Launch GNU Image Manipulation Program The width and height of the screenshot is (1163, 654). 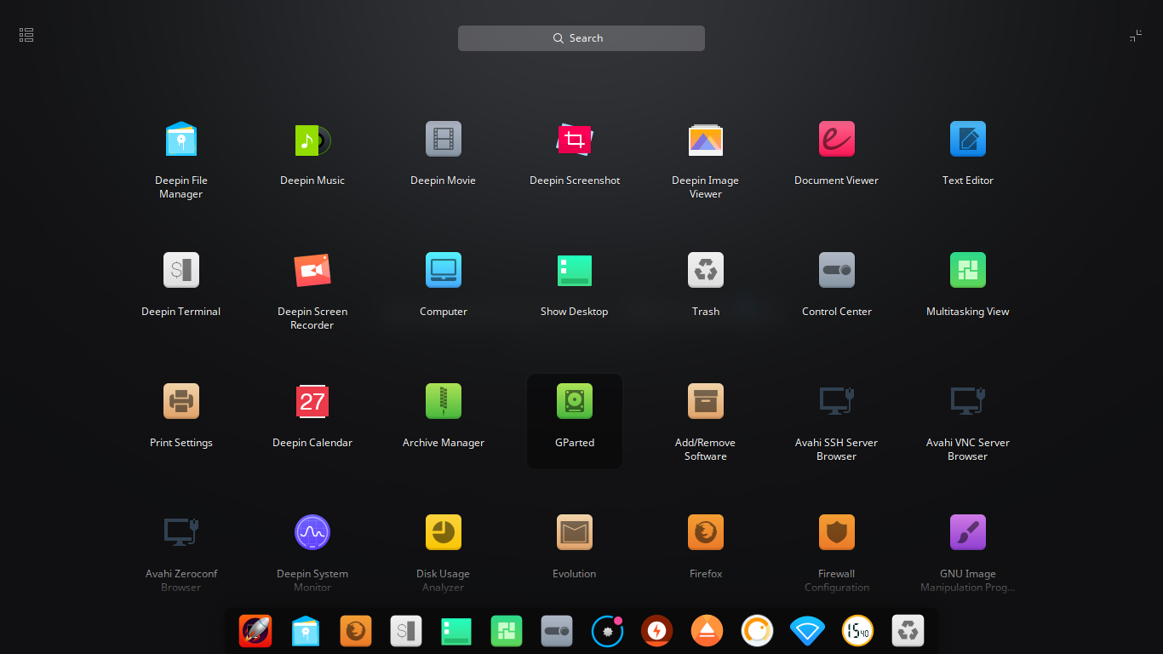[968, 532]
